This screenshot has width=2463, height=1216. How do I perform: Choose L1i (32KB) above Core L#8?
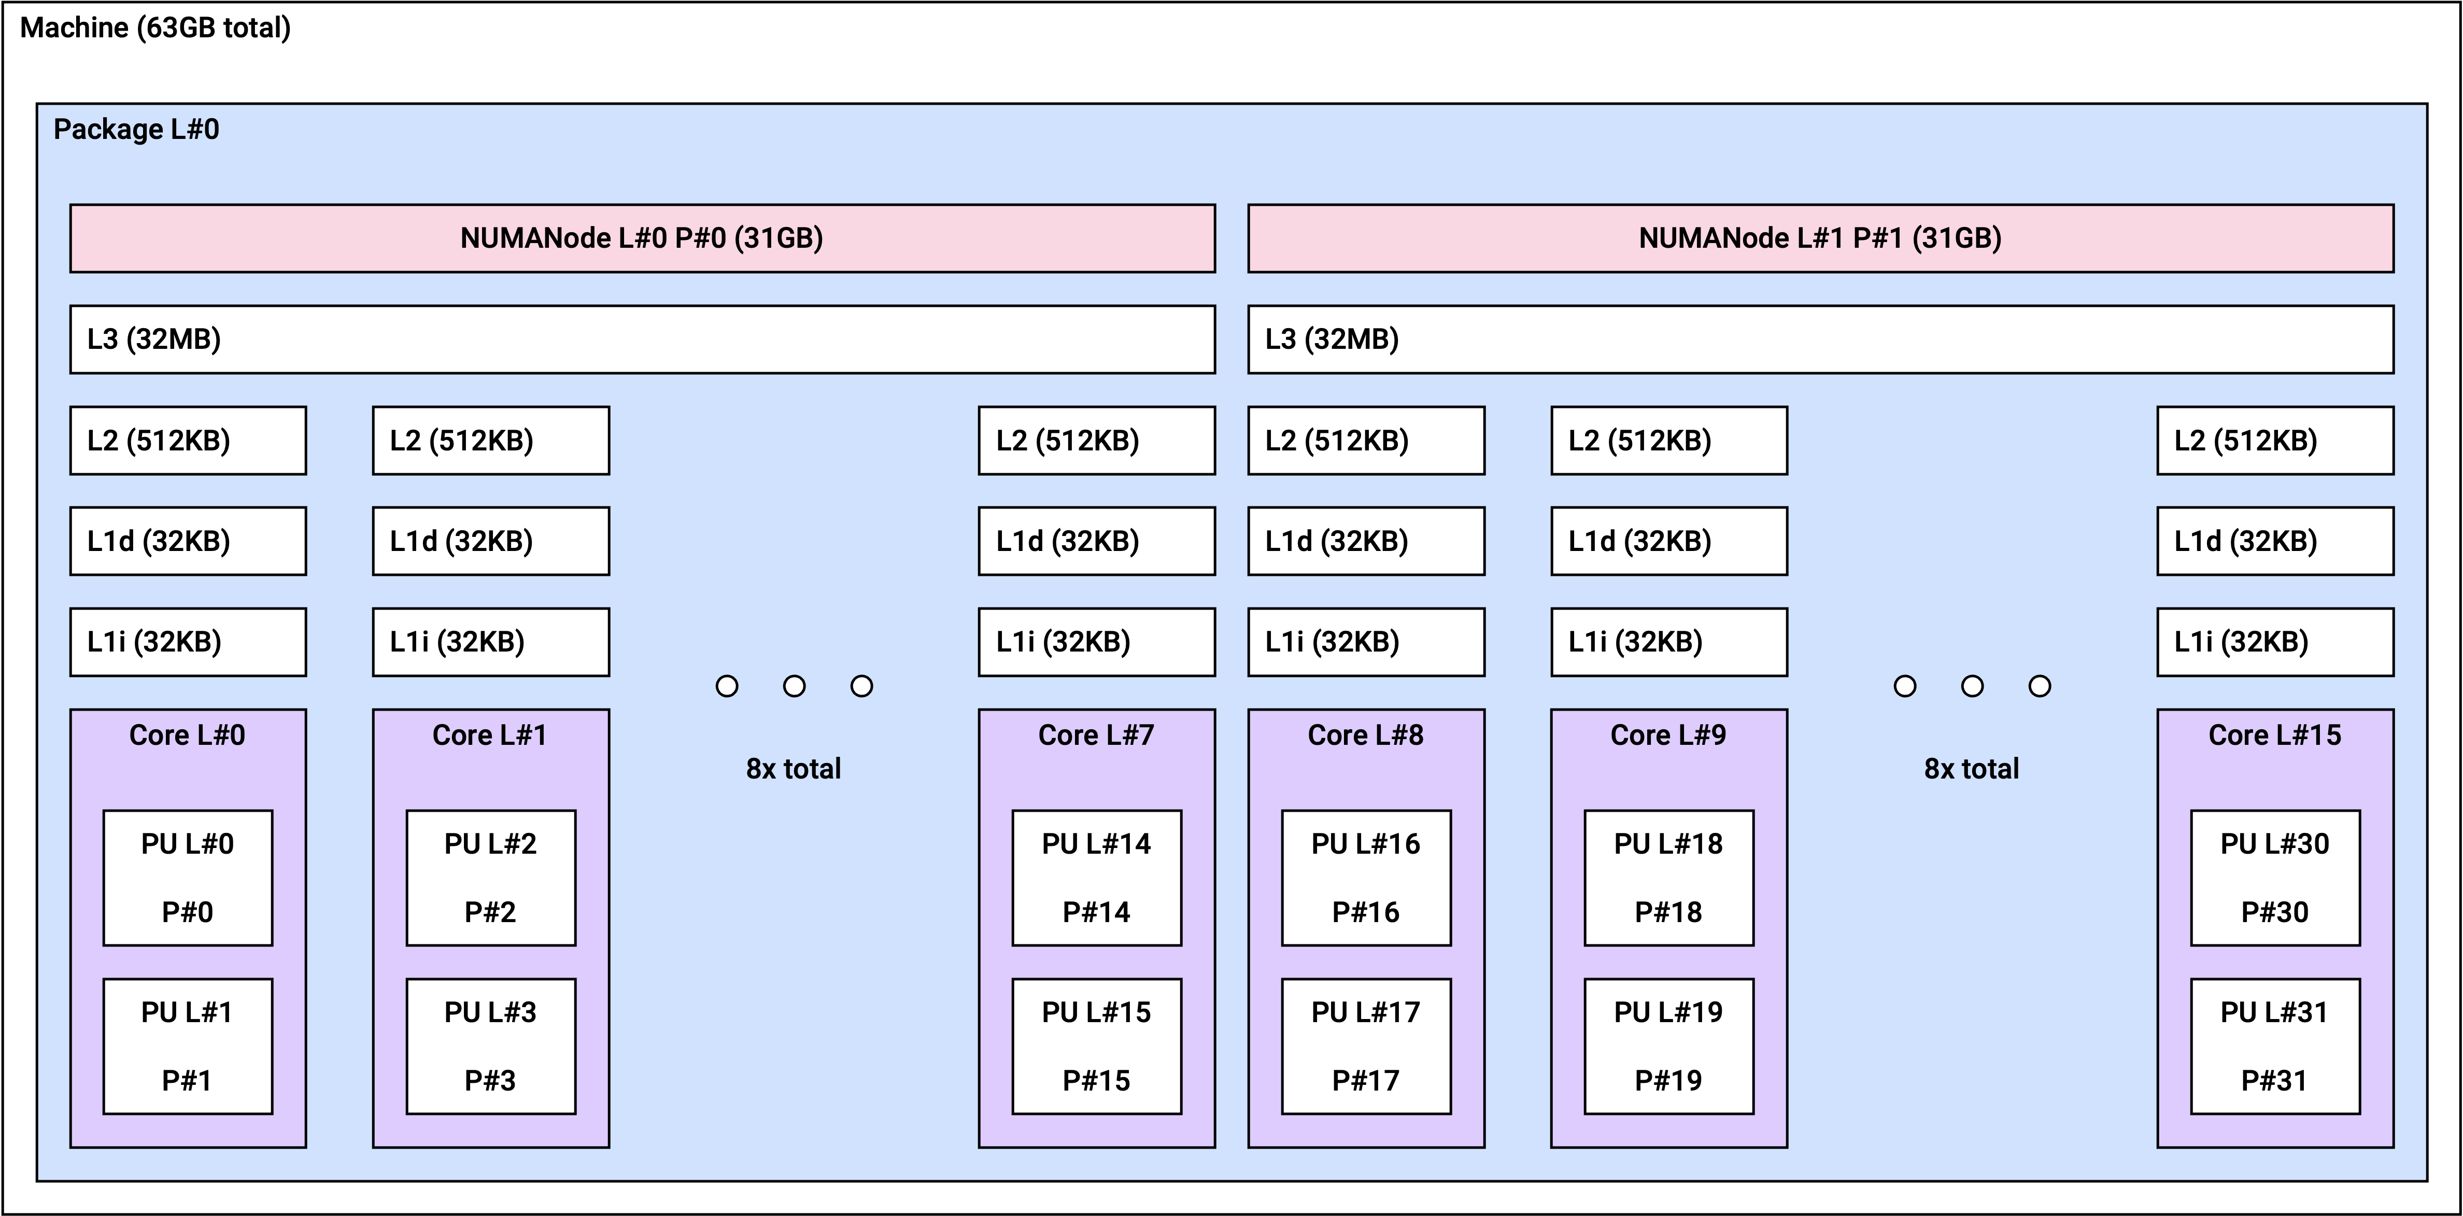tap(1366, 642)
